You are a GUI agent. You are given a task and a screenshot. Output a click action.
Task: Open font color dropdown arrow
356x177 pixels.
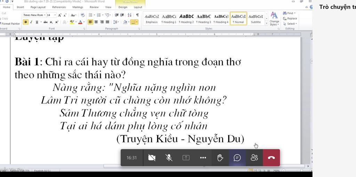pos(84,22)
